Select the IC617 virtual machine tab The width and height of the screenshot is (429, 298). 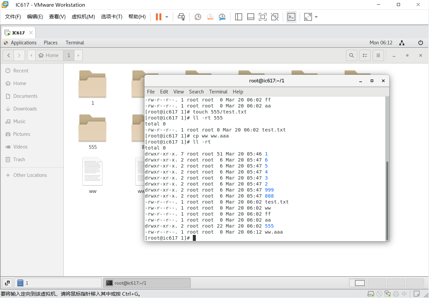click(18, 33)
